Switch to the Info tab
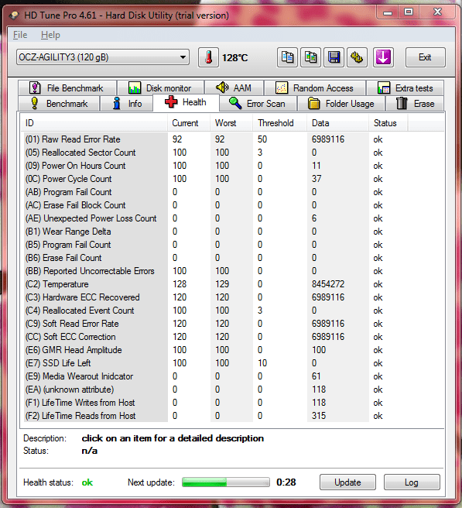Image resolution: width=462 pixels, height=508 pixels. click(127, 103)
